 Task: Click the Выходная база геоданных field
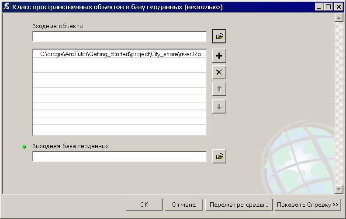[x=120, y=156]
